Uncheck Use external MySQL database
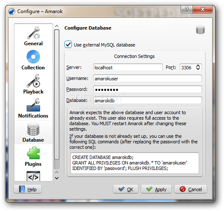Viewport: 224px width, 211px height. 68,44
